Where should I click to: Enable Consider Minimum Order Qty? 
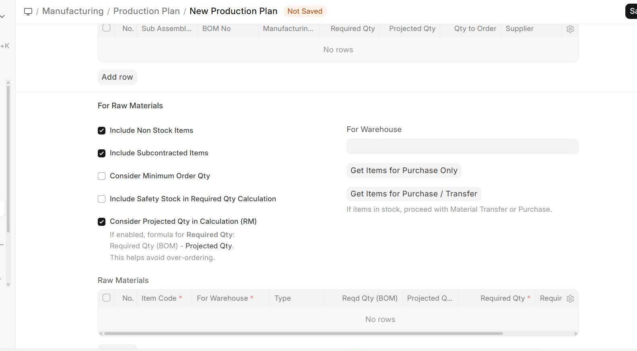point(102,176)
